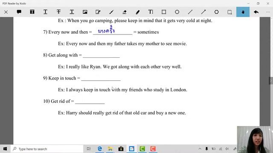The width and height of the screenshot is (273, 153).
Task: Toggle the pan hand tool
Action: (243, 12)
